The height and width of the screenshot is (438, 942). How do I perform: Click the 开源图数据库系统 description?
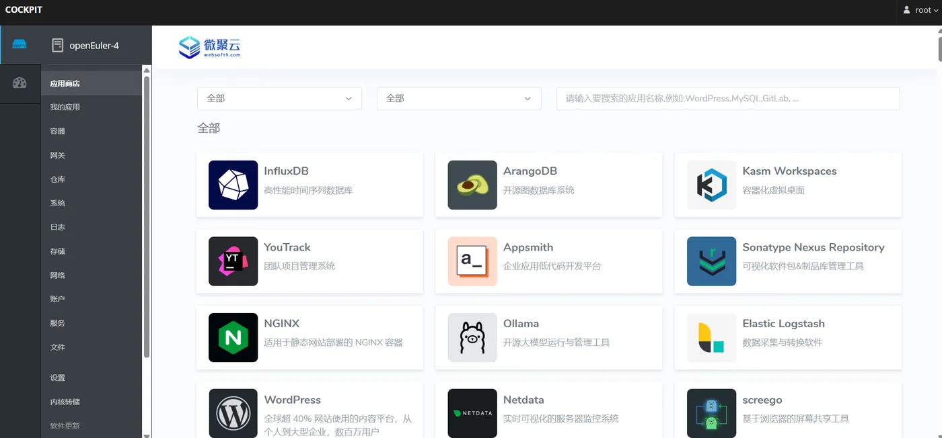click(539, 190)
